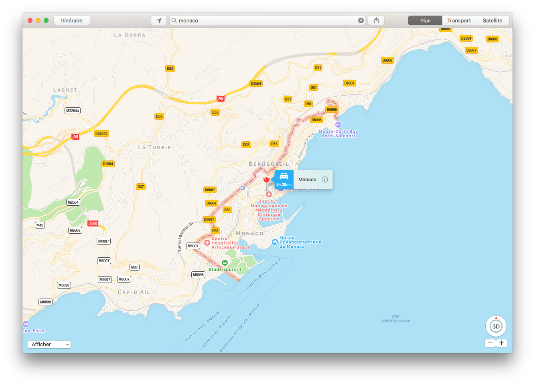
Task: Click the car driving time icon
Action: (284, 179)
